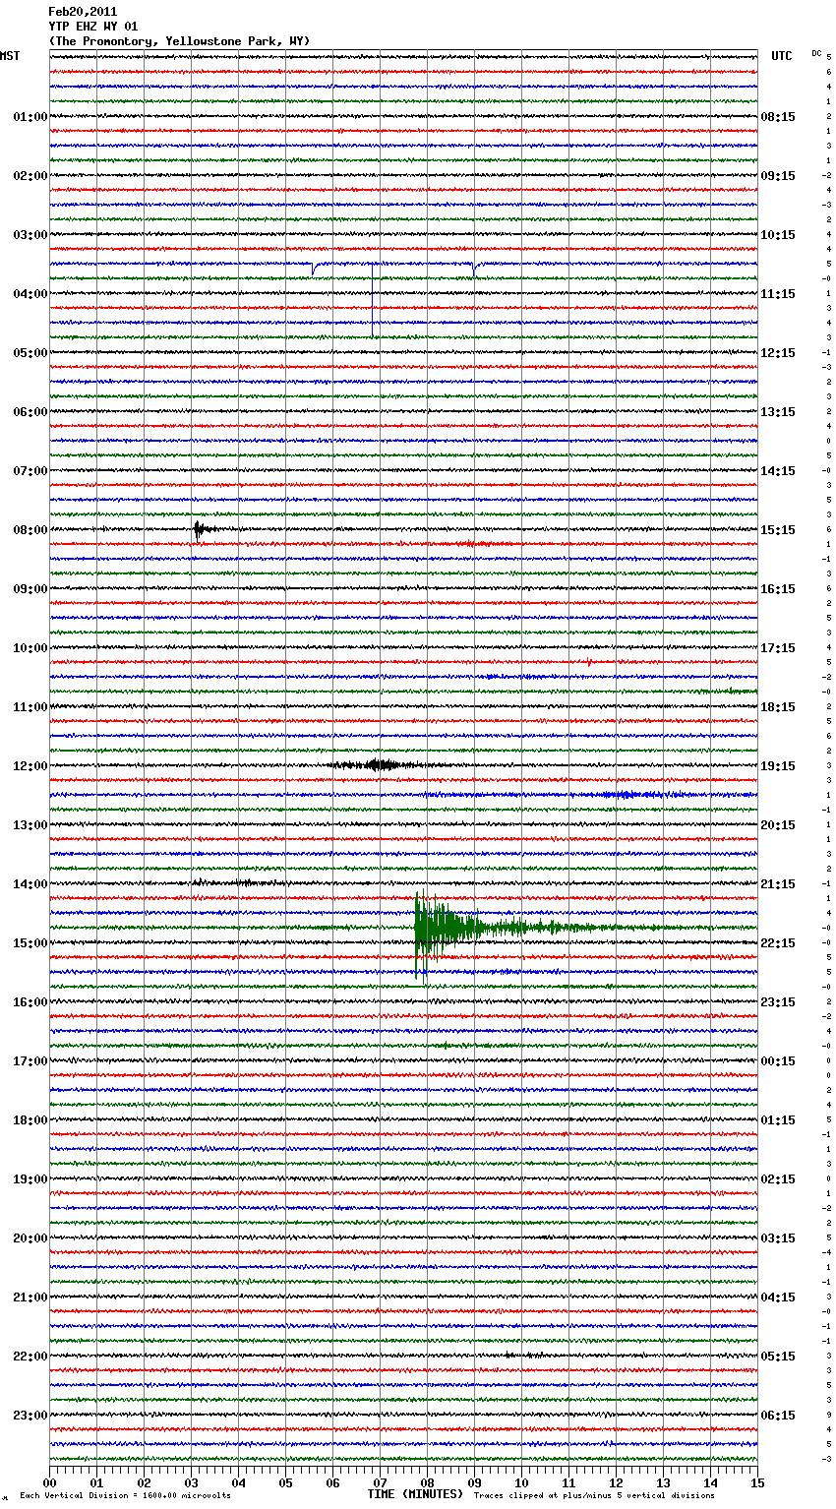Screen dimensions: 836x1509
Task: Click the 03:00 MST row label
Action: [30, 235]
